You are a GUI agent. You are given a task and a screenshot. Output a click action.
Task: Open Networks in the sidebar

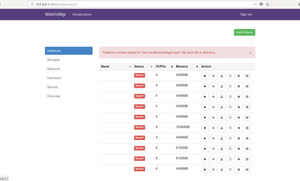pyautogui.click(x=53, y=69)
